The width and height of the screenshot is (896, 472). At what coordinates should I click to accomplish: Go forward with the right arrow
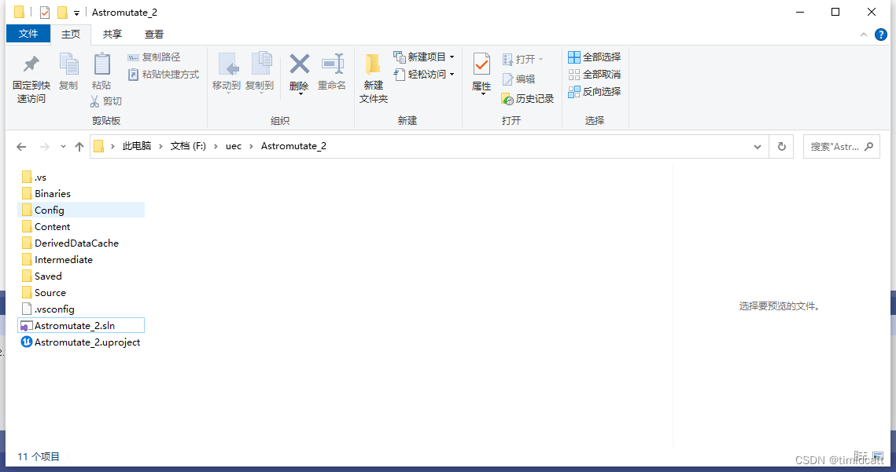[44, 147]
